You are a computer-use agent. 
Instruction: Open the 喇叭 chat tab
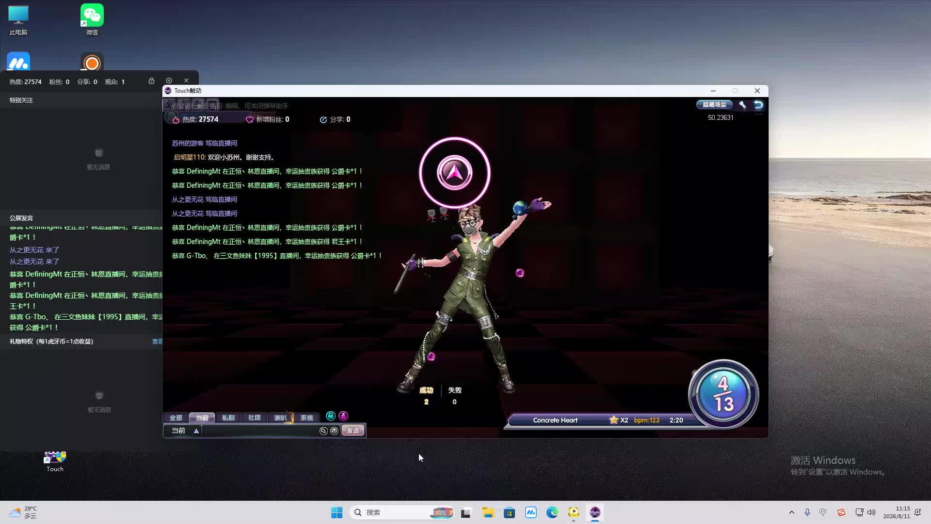point(281,418)
